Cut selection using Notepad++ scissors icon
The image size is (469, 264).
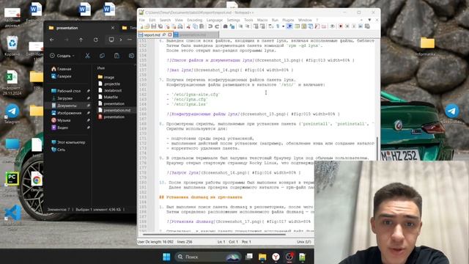(188, 26)
